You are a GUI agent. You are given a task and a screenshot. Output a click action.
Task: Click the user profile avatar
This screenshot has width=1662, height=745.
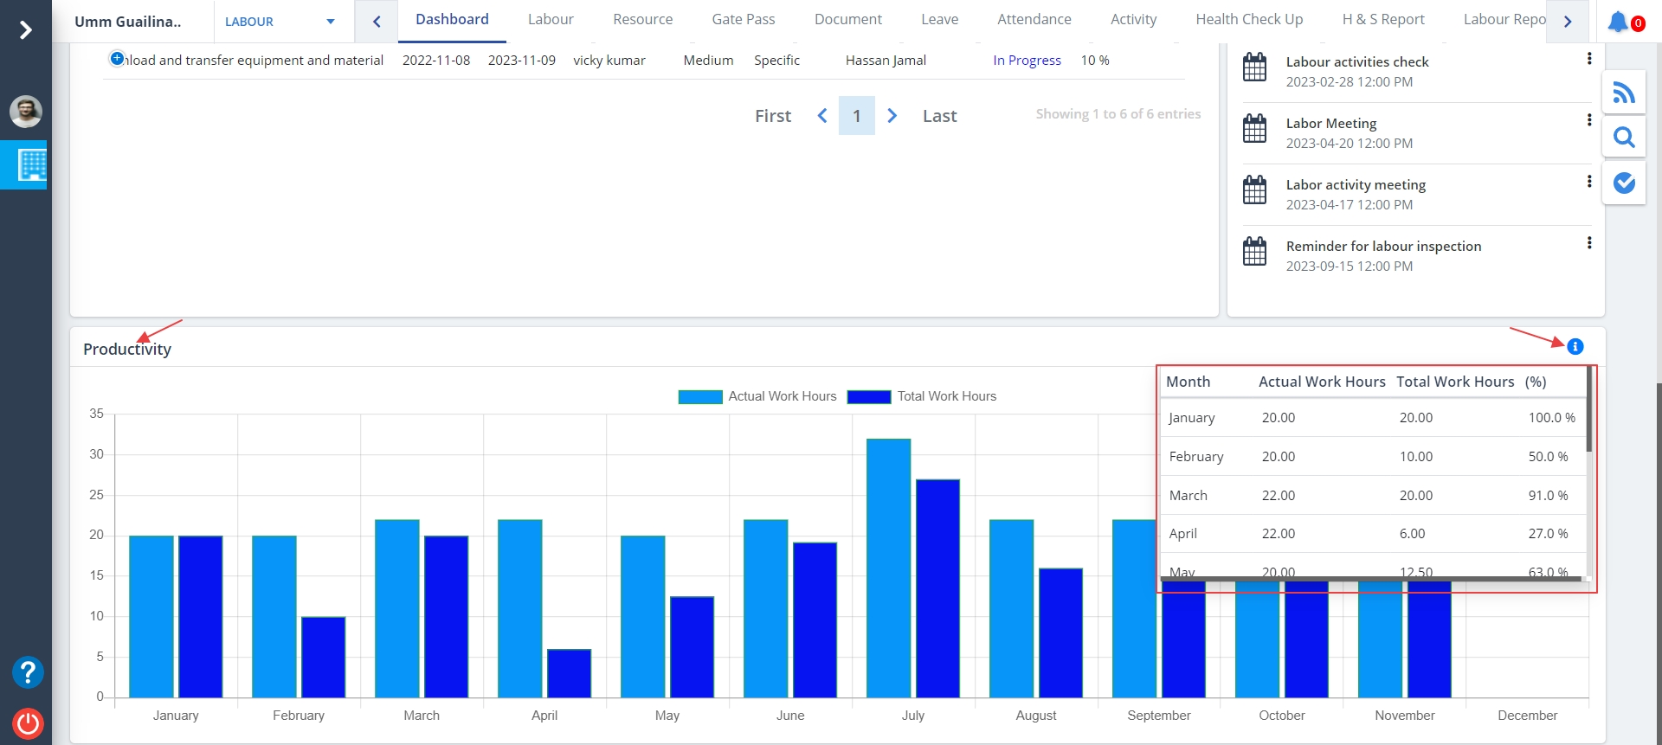click(x=26, y=112)
